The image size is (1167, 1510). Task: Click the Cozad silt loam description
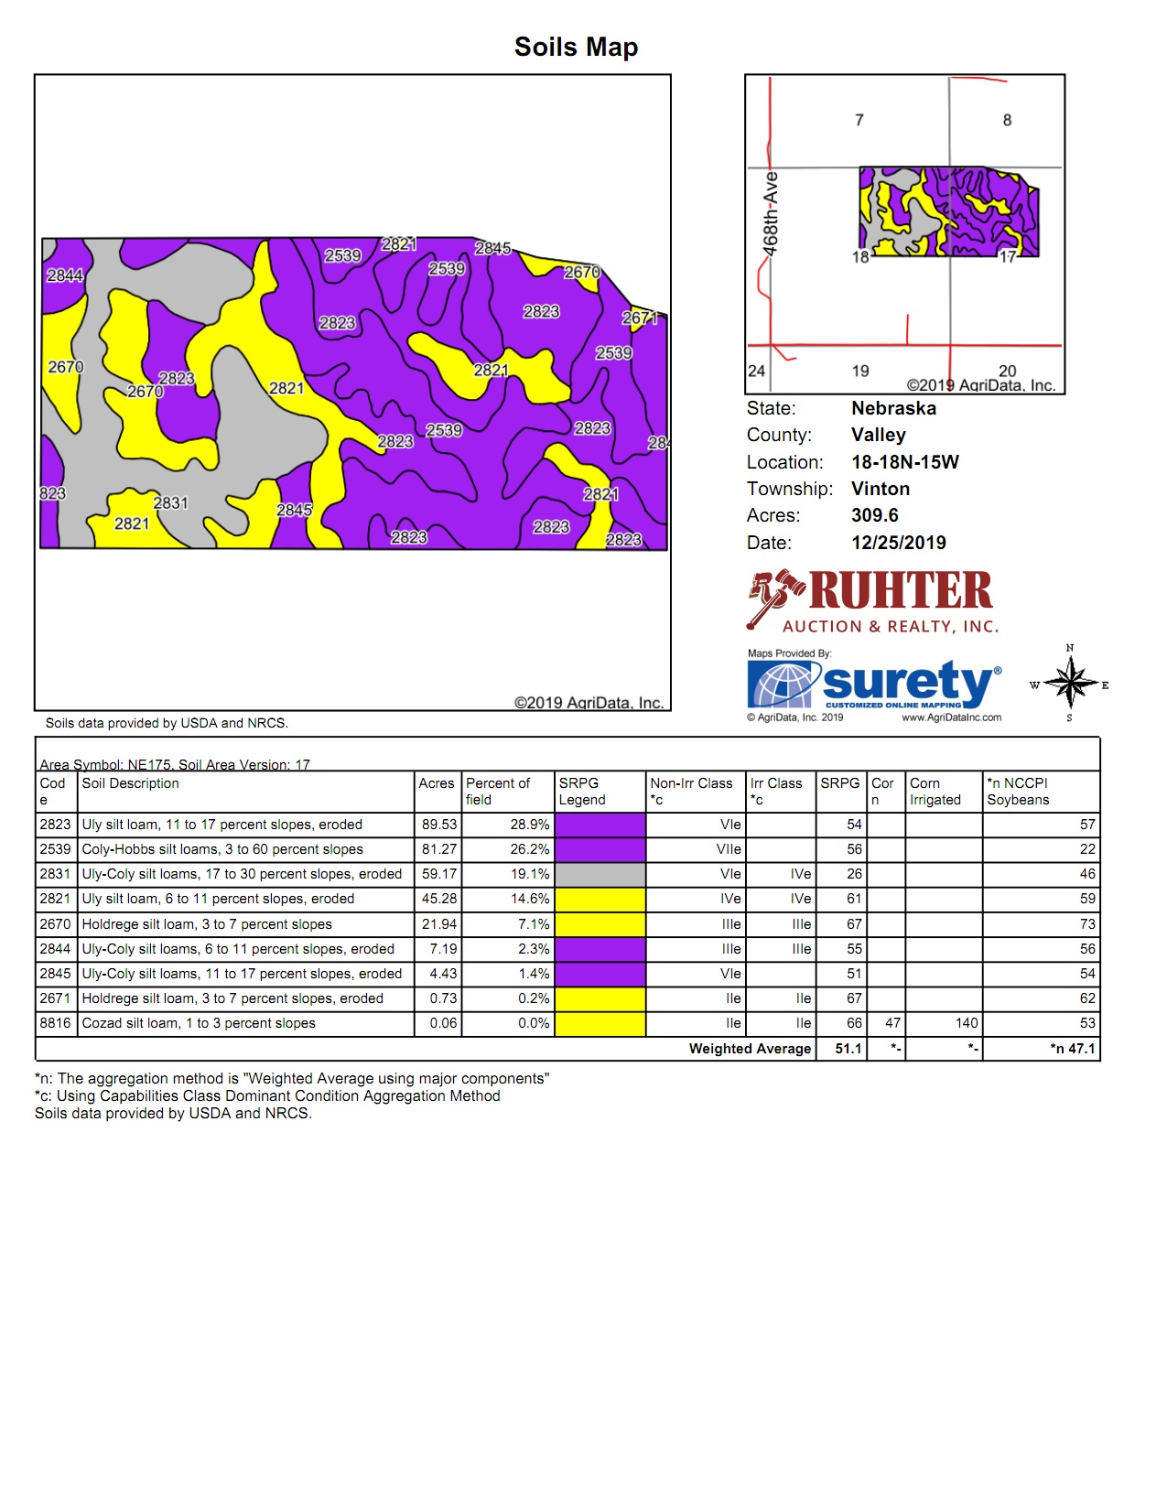coord(199,1023)
